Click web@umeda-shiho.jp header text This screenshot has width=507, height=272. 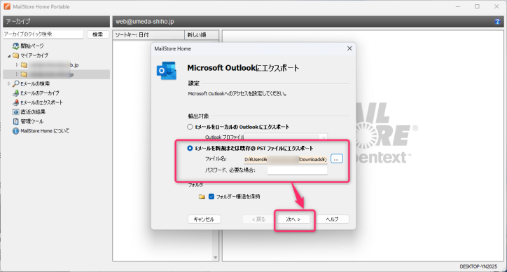145,22
